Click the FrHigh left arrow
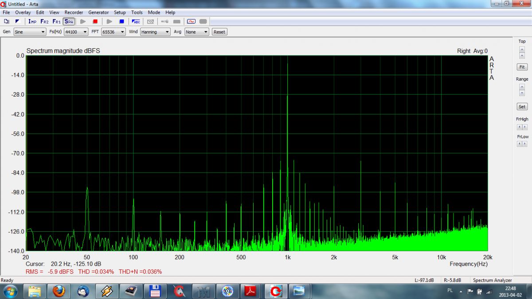 tap(520, 127)
